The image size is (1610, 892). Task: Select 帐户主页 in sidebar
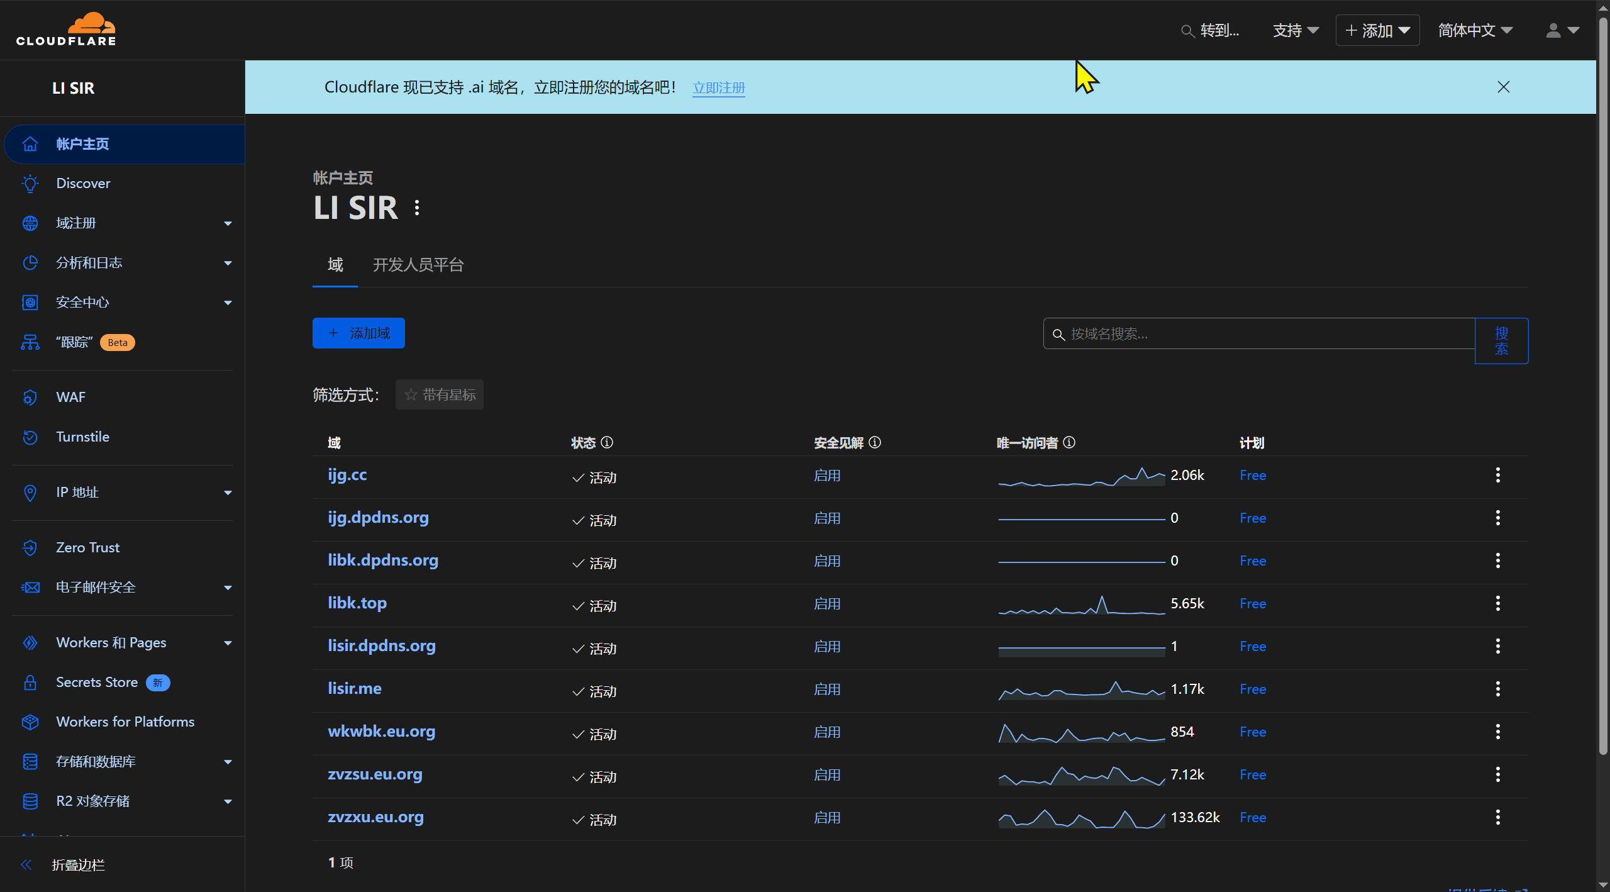[x=82, y=144]
